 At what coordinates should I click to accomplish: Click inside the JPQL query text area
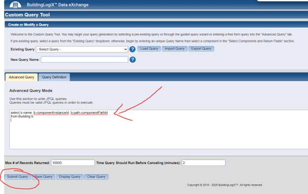click(159, 129)
